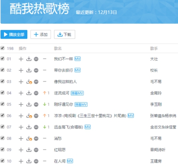Screen dimensions: 178x167
Task: Uncheck the checkbox for song 05
Action: (2, 104)
